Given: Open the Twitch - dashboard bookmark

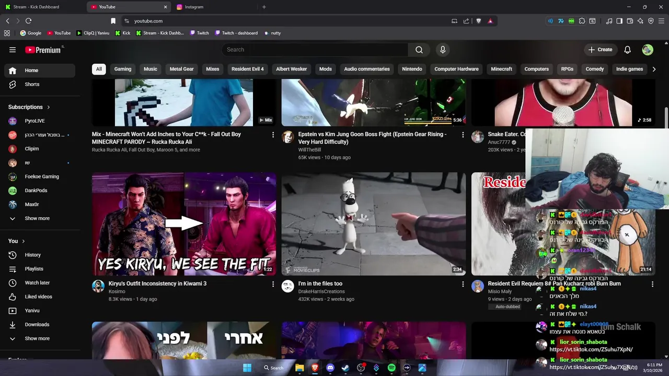Looking at the screenshot, I should click(x=236, y=33).
